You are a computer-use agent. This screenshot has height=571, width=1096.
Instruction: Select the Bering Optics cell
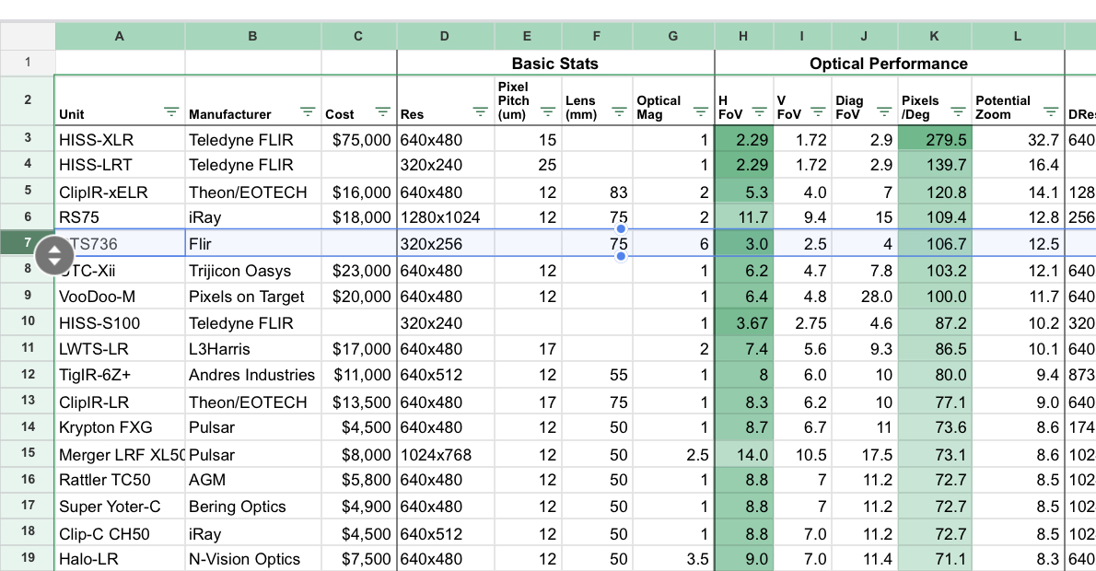click(x=253, y=507)
